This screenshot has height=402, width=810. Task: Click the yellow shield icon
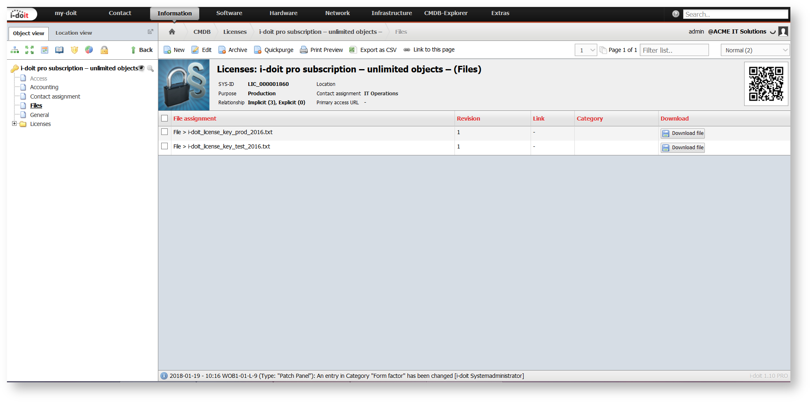(x=74, y=50)
